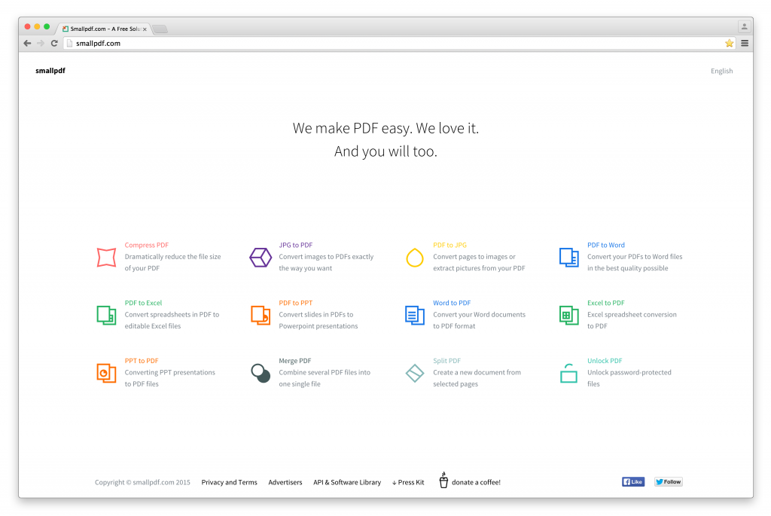Open the PDF to Word link

pos(606,245)
